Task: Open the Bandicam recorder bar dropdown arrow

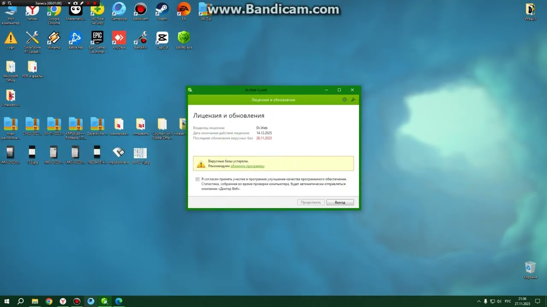Action: pyautogui.click(x=69, y=3)
